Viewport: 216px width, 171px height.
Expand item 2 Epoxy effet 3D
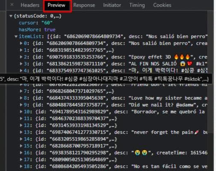tap(21, 57)
